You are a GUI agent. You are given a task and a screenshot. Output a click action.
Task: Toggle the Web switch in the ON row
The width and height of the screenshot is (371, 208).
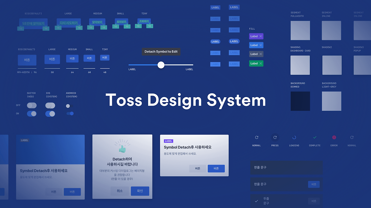pyautogui.click(x=32, y=114)
